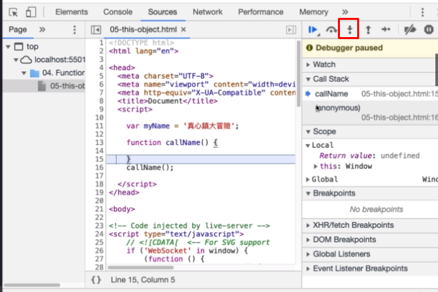438x292 pixels.
Task: Hide the navigator sidebar toggle icon
Action: coord(96,30)
